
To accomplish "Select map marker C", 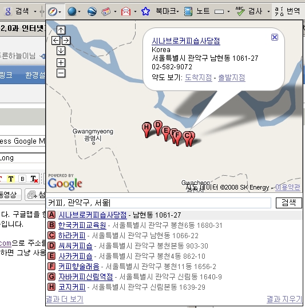I will pyautogui.click(x=187, y=137).
